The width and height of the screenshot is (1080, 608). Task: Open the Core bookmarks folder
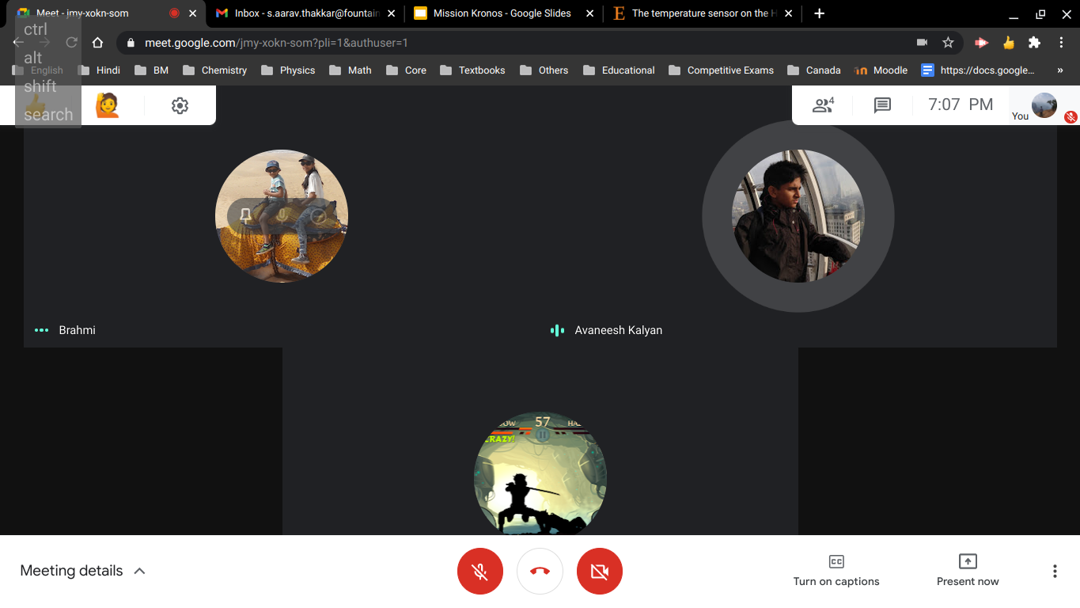click(406, 70)
